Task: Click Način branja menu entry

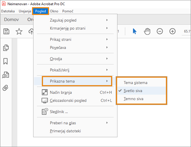Action: click(x=61, y=92)
